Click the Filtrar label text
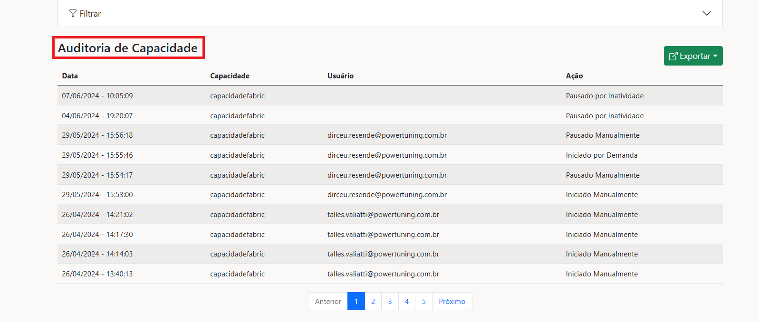Image resolution: width=759 pixels, height=322 pixels. 90,14
